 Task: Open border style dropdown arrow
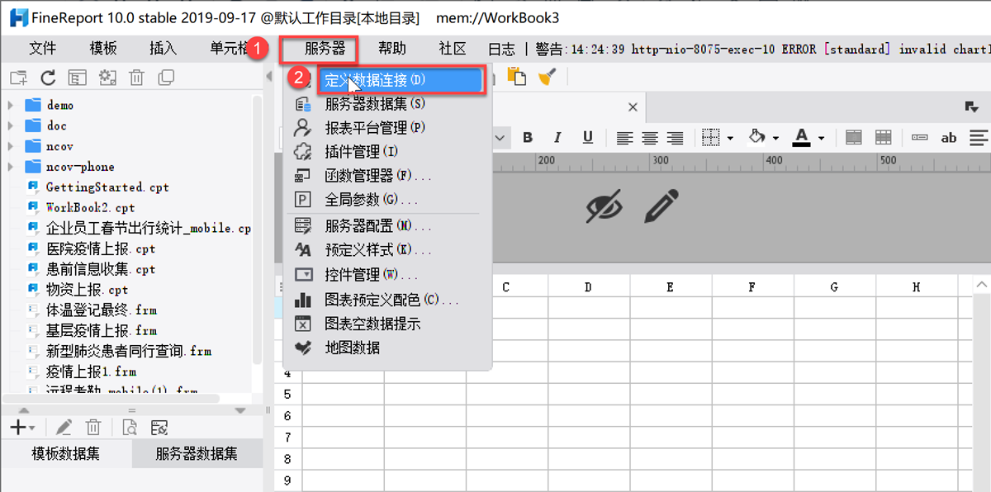tap(730, 139)
